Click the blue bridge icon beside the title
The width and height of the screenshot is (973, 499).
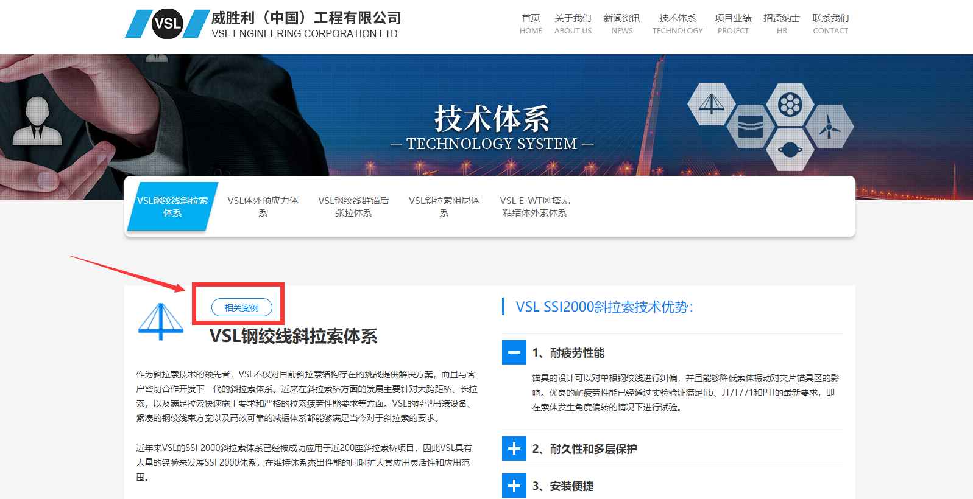pyautogui.click(x=161, y=321)
